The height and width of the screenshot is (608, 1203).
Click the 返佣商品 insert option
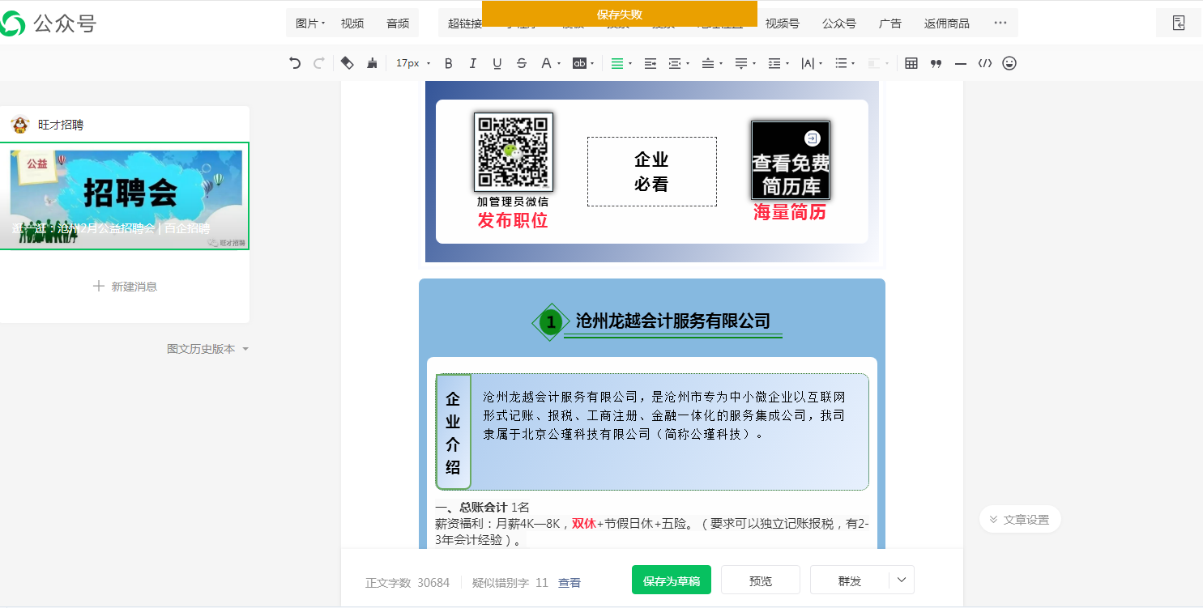[x=947, y=23]
